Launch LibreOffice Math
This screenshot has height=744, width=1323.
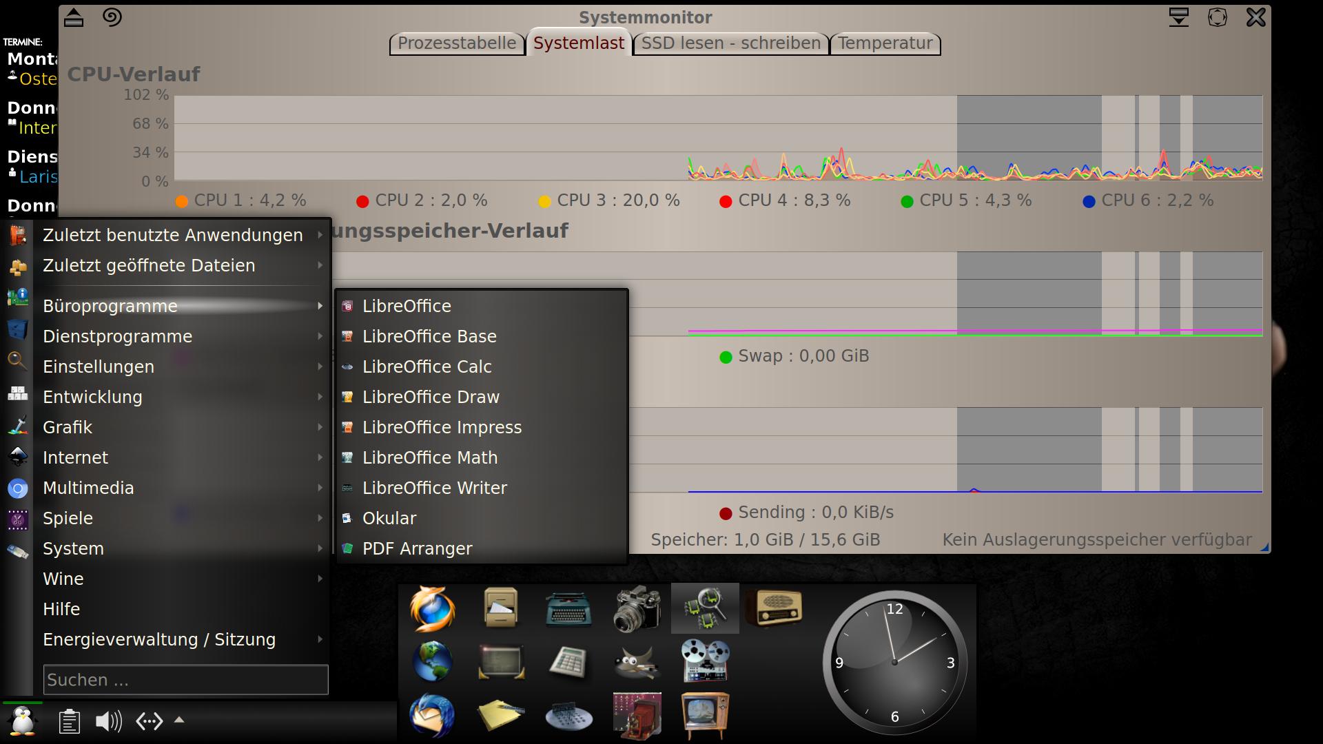(x=482, y=457)
